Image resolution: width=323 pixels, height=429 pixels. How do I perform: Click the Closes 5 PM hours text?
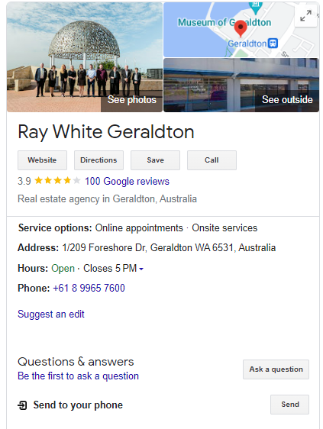coord(110,268)
